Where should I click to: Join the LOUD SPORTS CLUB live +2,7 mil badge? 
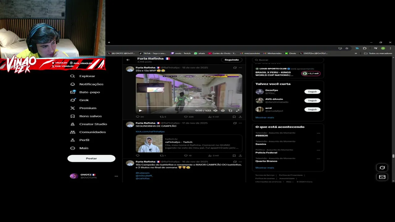311,73
